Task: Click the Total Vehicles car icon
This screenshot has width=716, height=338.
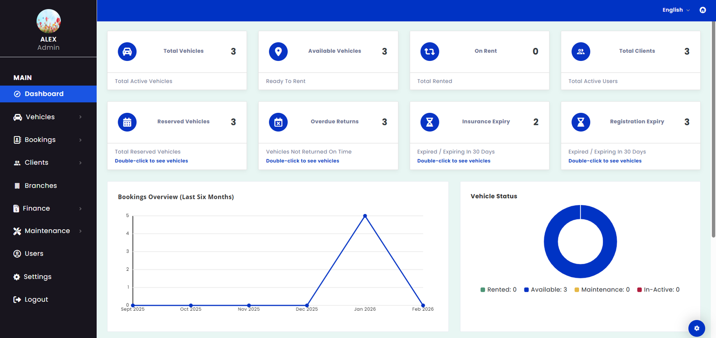Action: pyautogui.click(x=127, y=51)
